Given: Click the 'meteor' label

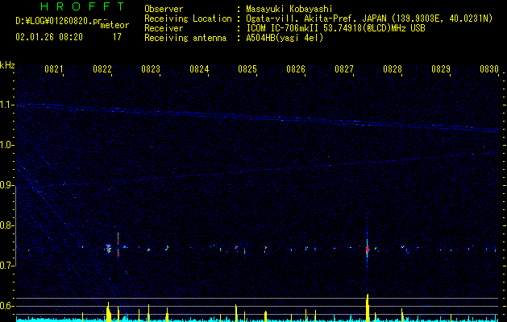Looking at the screenshot, I should pos(114,25).
